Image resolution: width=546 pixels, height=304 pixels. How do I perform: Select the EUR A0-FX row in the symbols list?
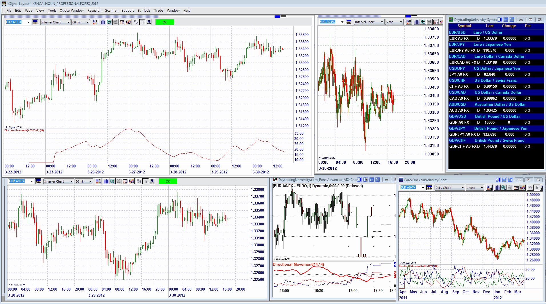496,38
